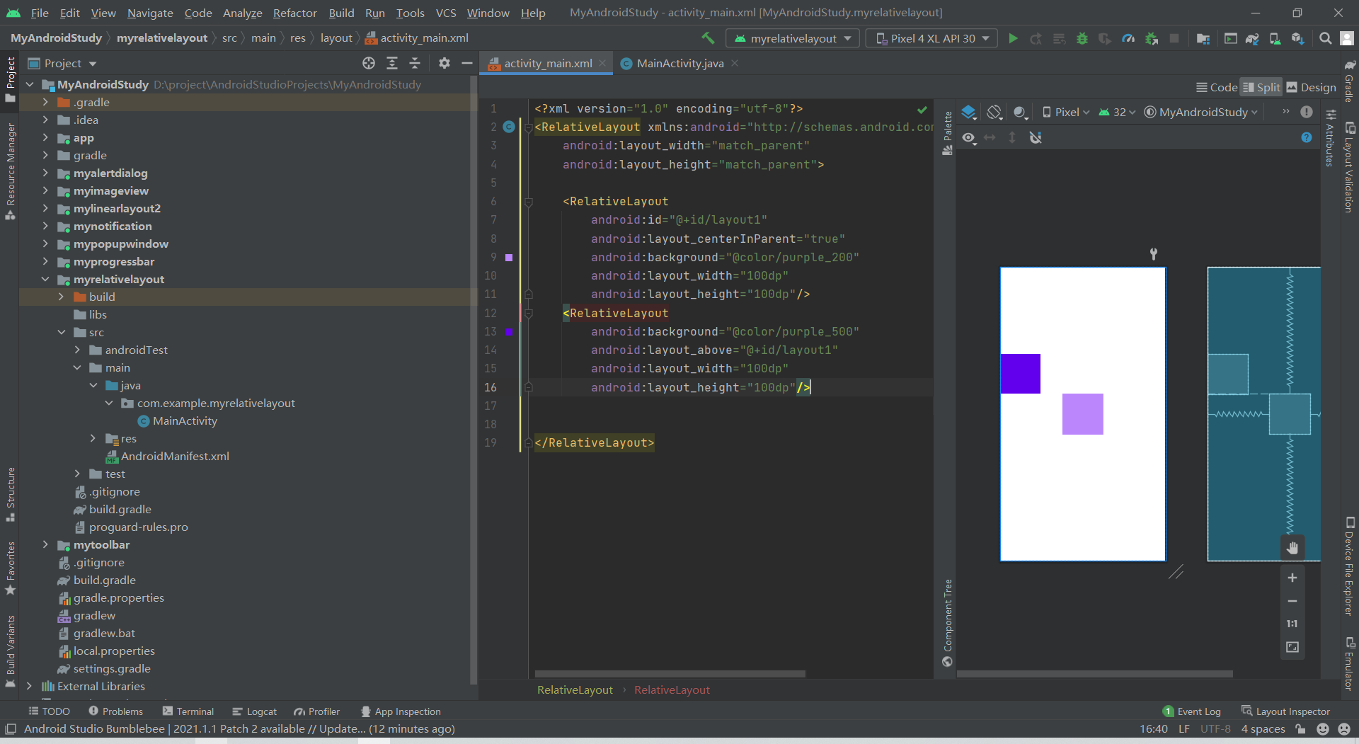Click the Select Design Surface layers icon
Screen dimensions: 1359x744
point(969,112)
